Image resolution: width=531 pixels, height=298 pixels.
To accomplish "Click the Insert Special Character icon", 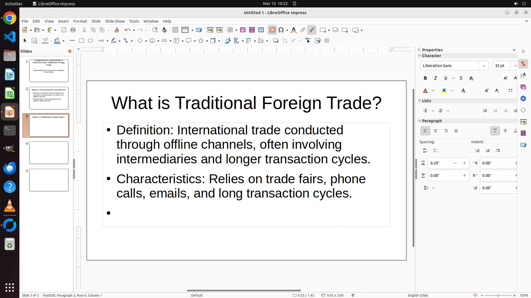I will (x=281, y=30).
